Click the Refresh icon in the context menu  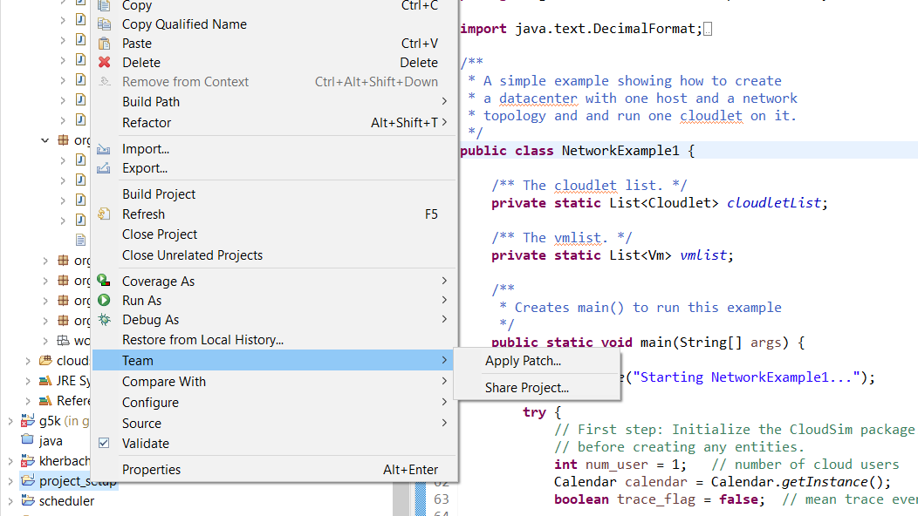[x=104, y=214]
